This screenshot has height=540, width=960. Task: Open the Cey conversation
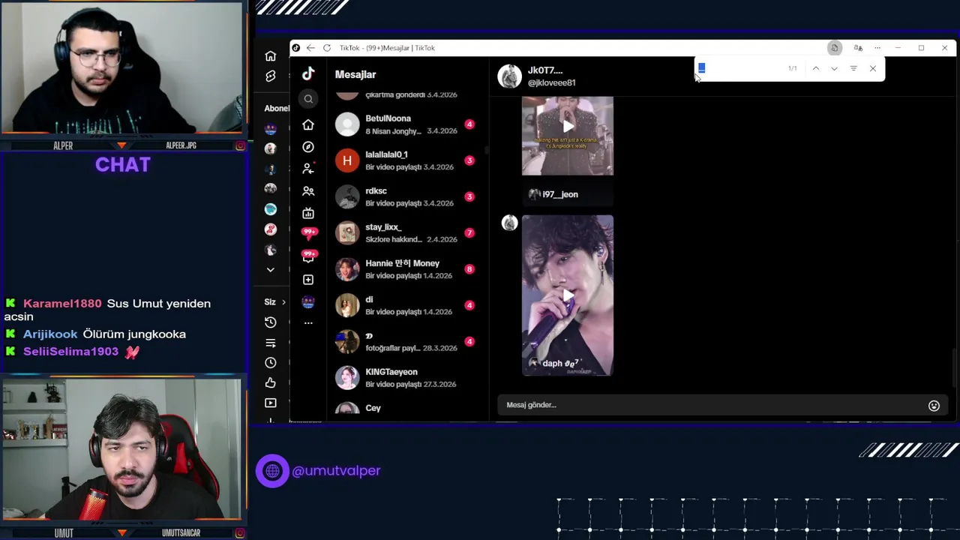point(407,409)
